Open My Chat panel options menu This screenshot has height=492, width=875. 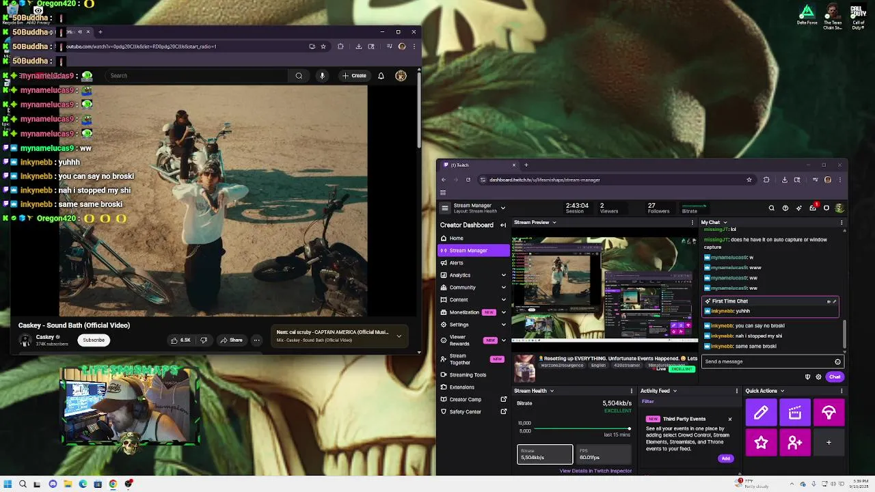point(842,222)
